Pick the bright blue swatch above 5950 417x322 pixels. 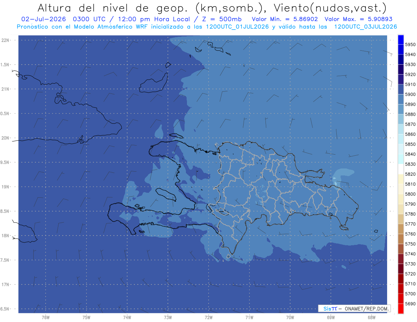click(x=400, y=40)
